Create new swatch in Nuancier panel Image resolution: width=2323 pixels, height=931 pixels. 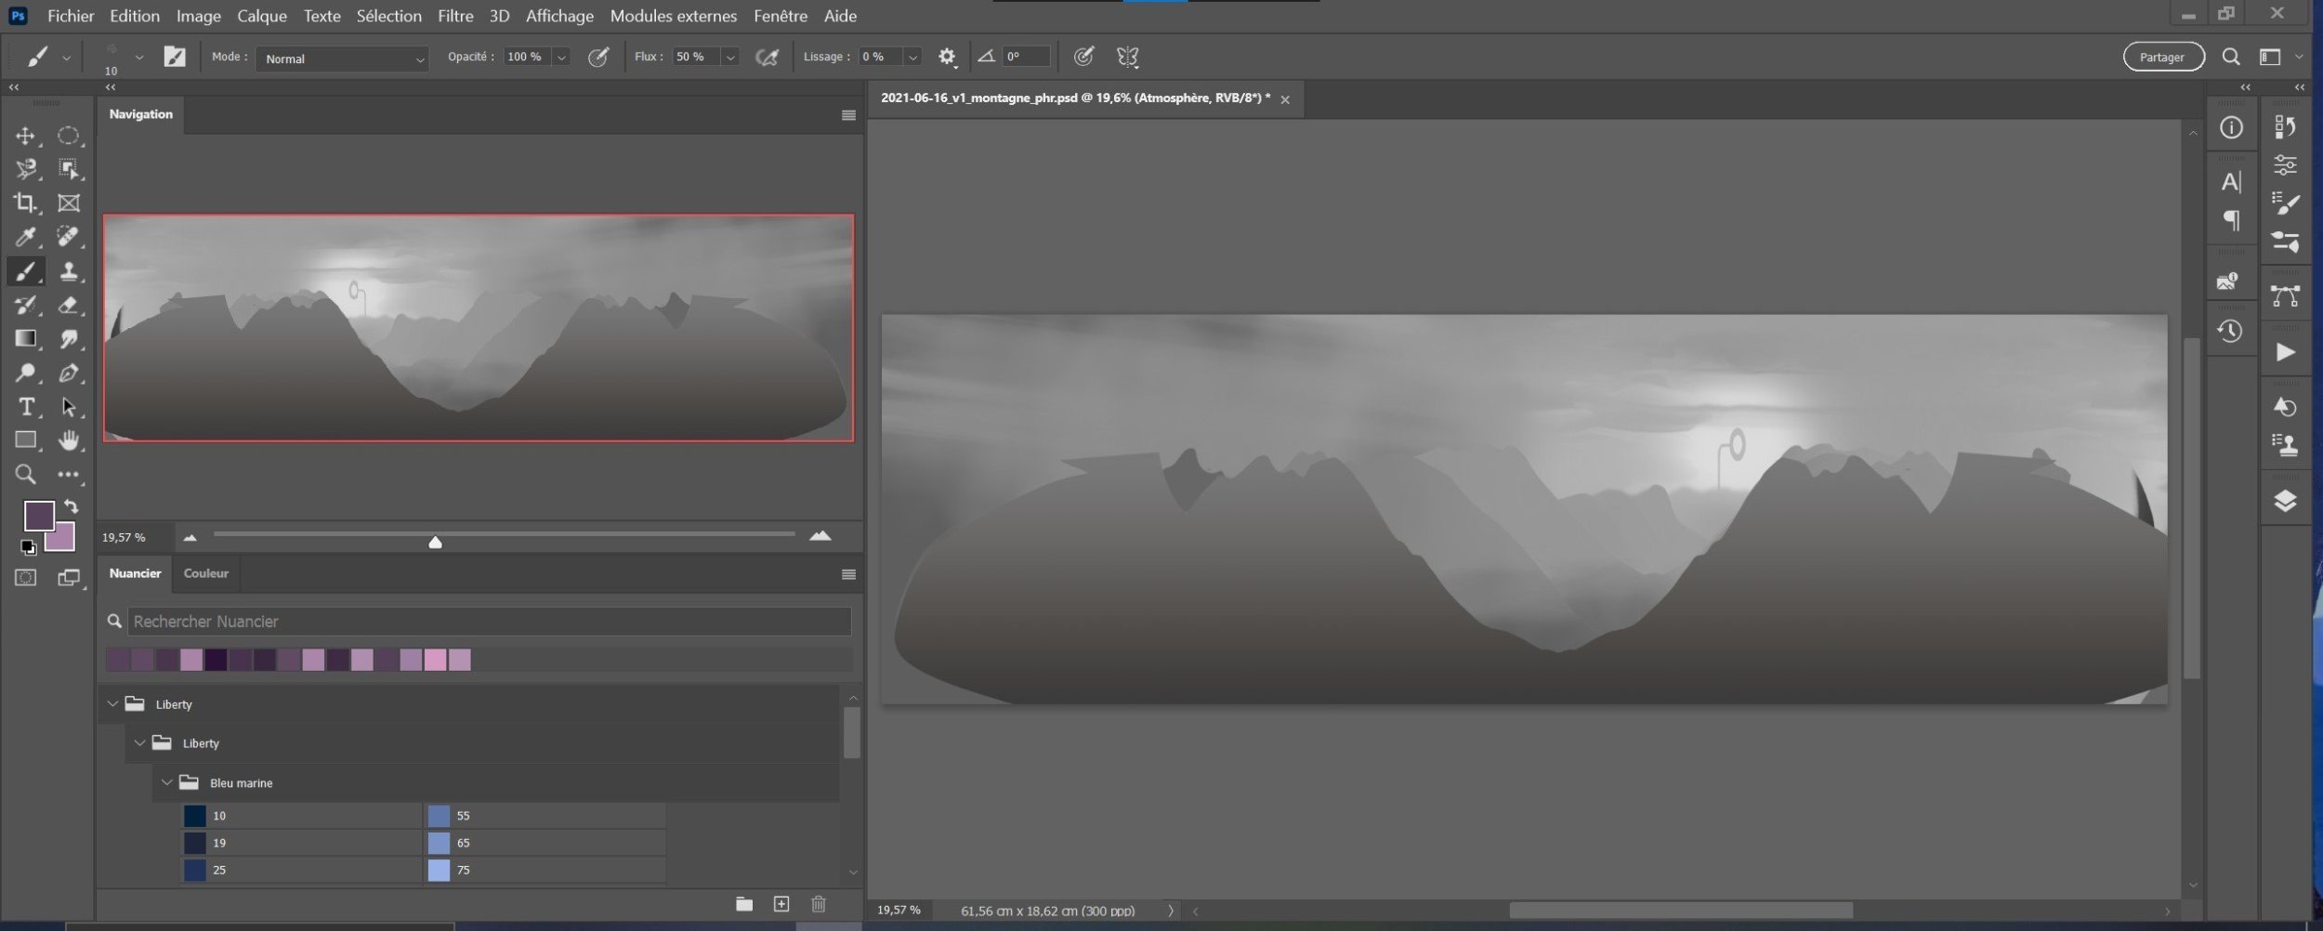(x=781, y=904)
